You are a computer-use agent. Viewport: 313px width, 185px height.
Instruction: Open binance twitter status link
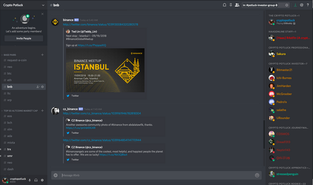(x=100, y=24)
